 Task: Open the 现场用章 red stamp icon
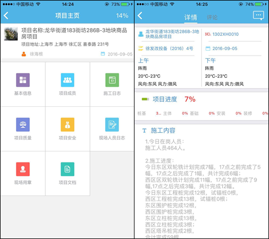(23, 169)
